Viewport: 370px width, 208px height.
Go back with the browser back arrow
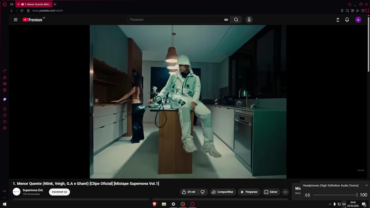click(12, 11)
